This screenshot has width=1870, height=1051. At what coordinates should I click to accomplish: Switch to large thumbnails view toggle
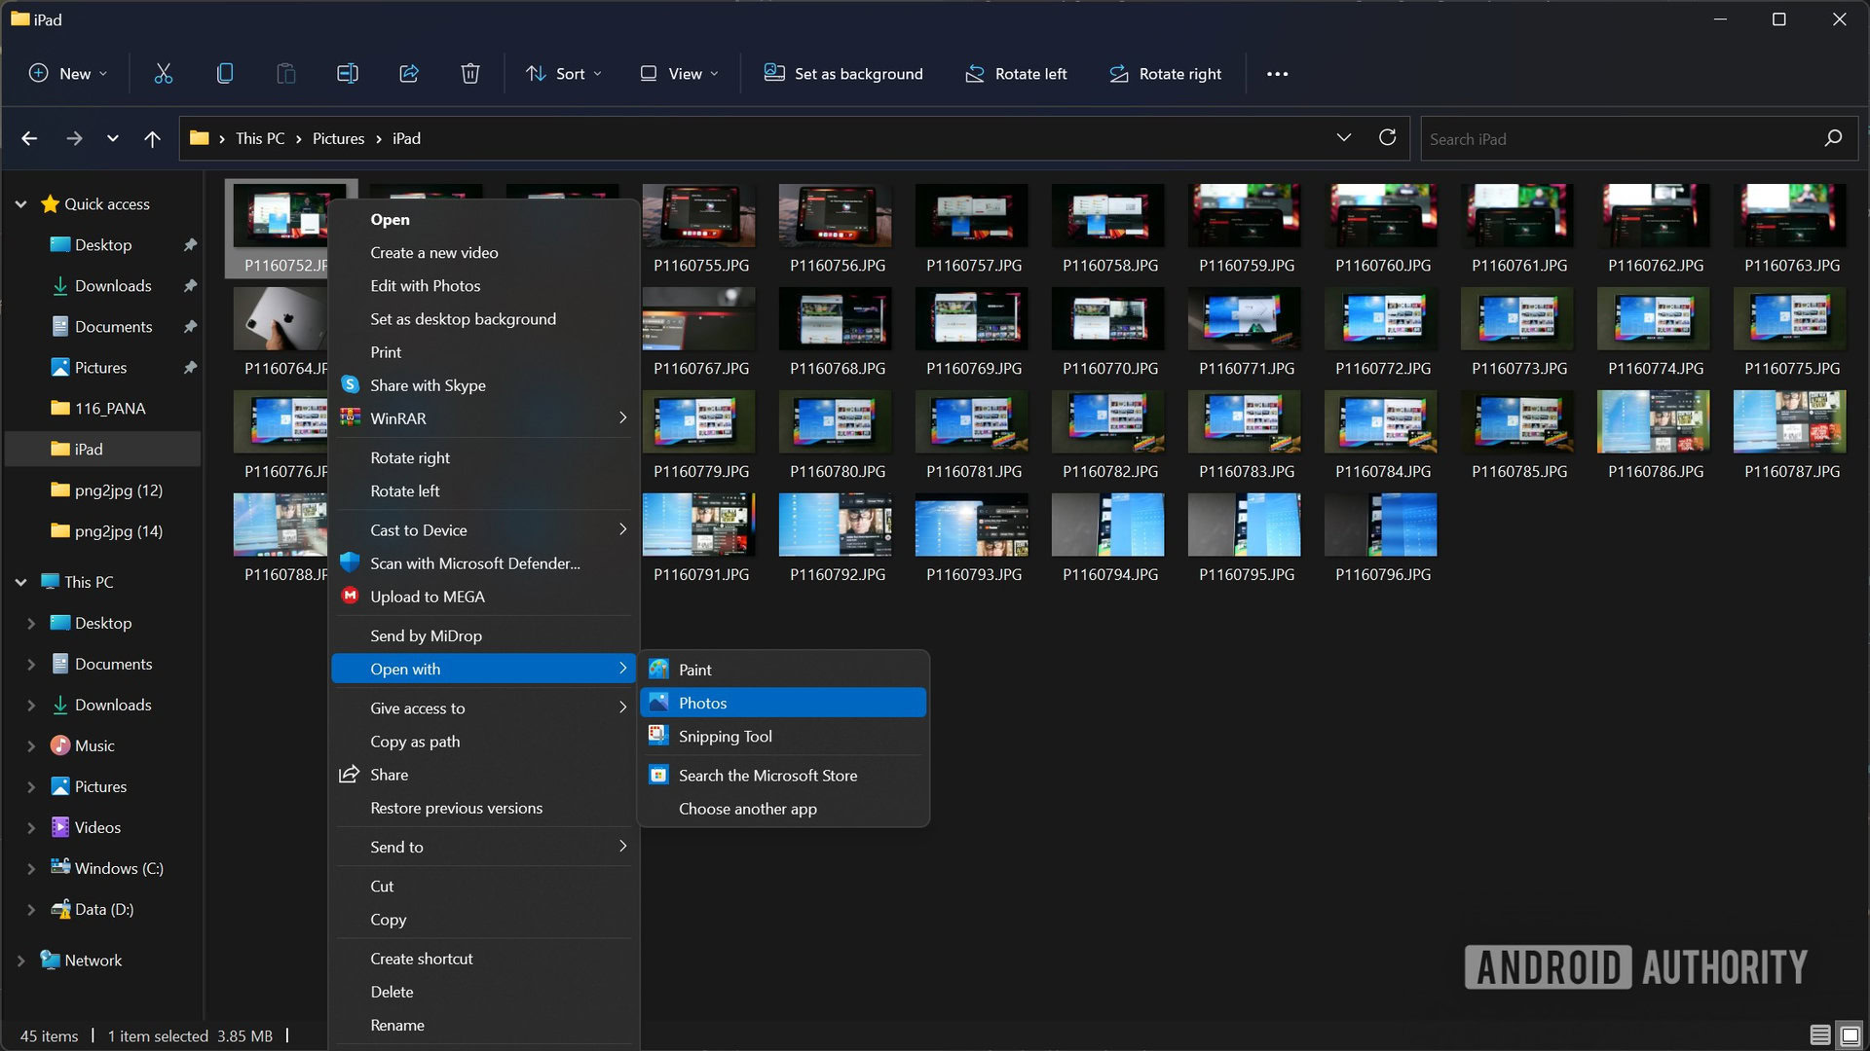[1850, 1035]
